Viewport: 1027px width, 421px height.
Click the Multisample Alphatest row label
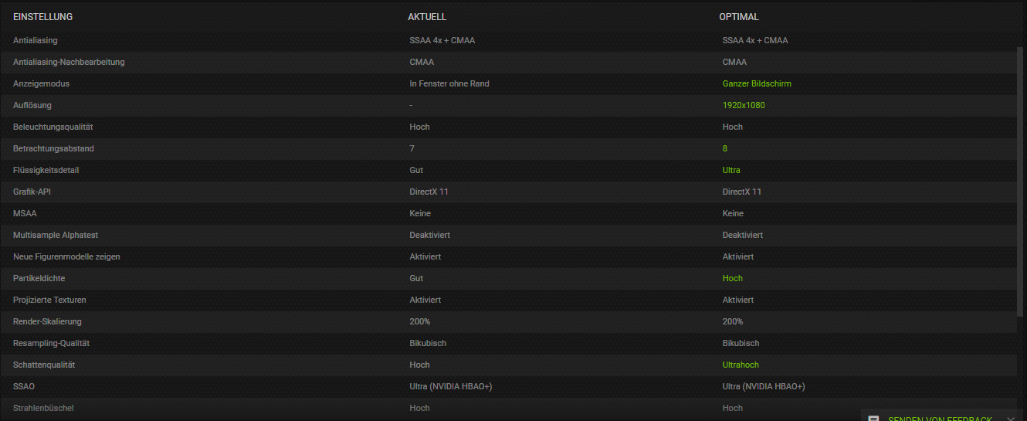coord(56,235)
